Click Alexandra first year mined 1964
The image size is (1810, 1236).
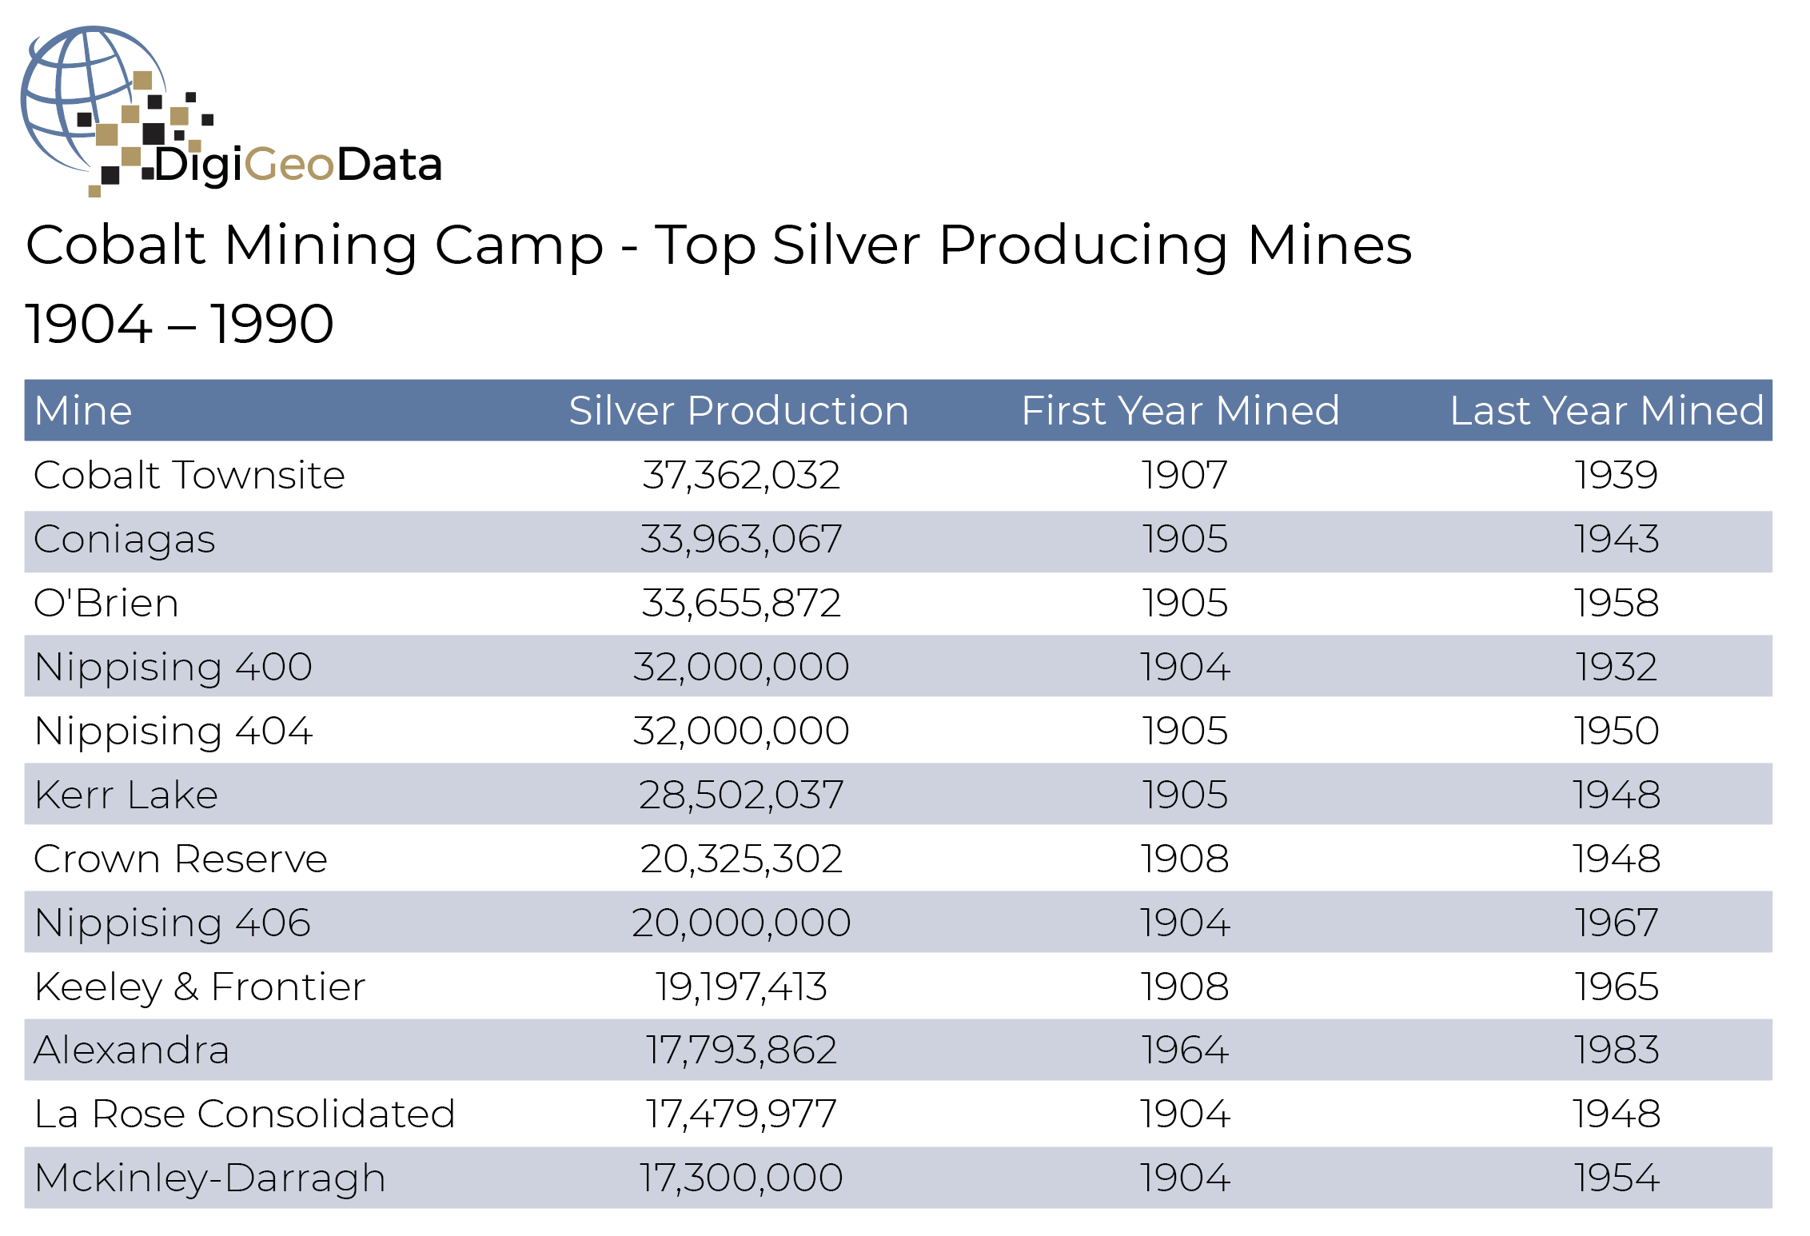[x=1184, y=1050]
